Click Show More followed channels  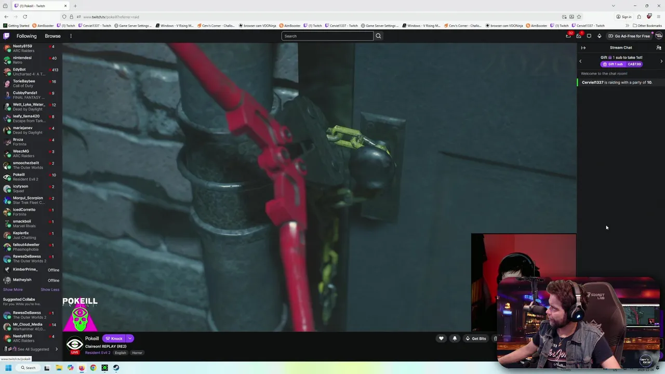[x=13, y=289]
